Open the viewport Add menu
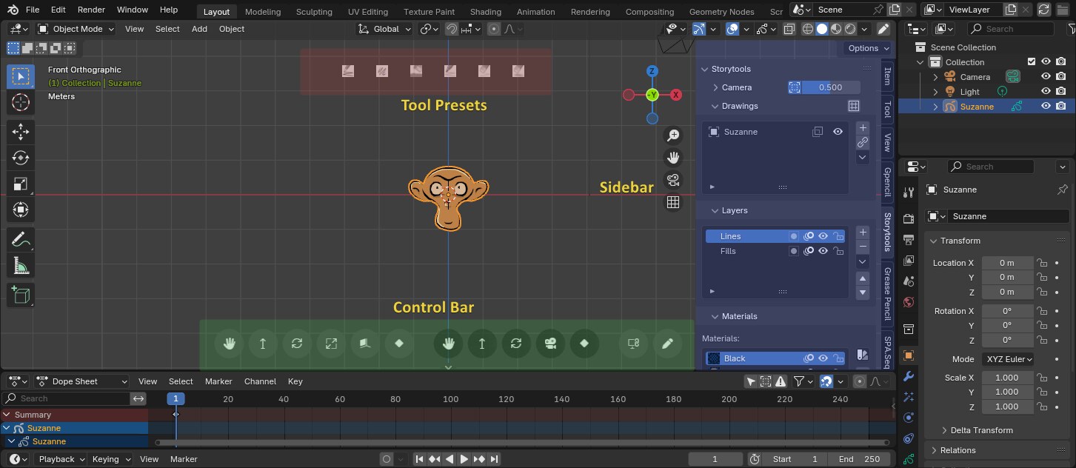The height and width of the screenshot is (468, 1076). 200,29
